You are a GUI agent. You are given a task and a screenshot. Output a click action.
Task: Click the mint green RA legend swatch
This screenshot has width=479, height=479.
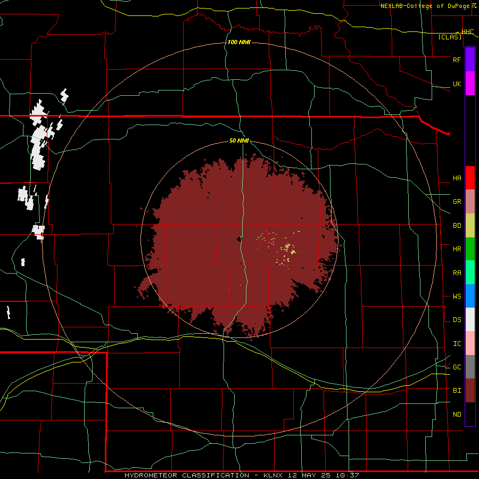470,272
